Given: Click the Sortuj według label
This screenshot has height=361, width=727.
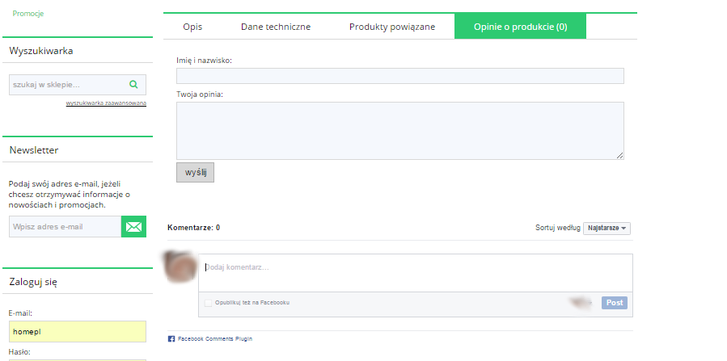Looking at the screenshot, I should [x=558, y=228].
